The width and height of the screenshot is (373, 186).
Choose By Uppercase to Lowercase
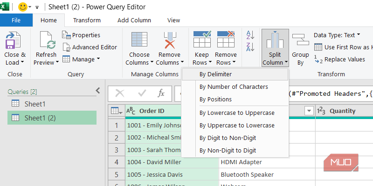[235, 125]
